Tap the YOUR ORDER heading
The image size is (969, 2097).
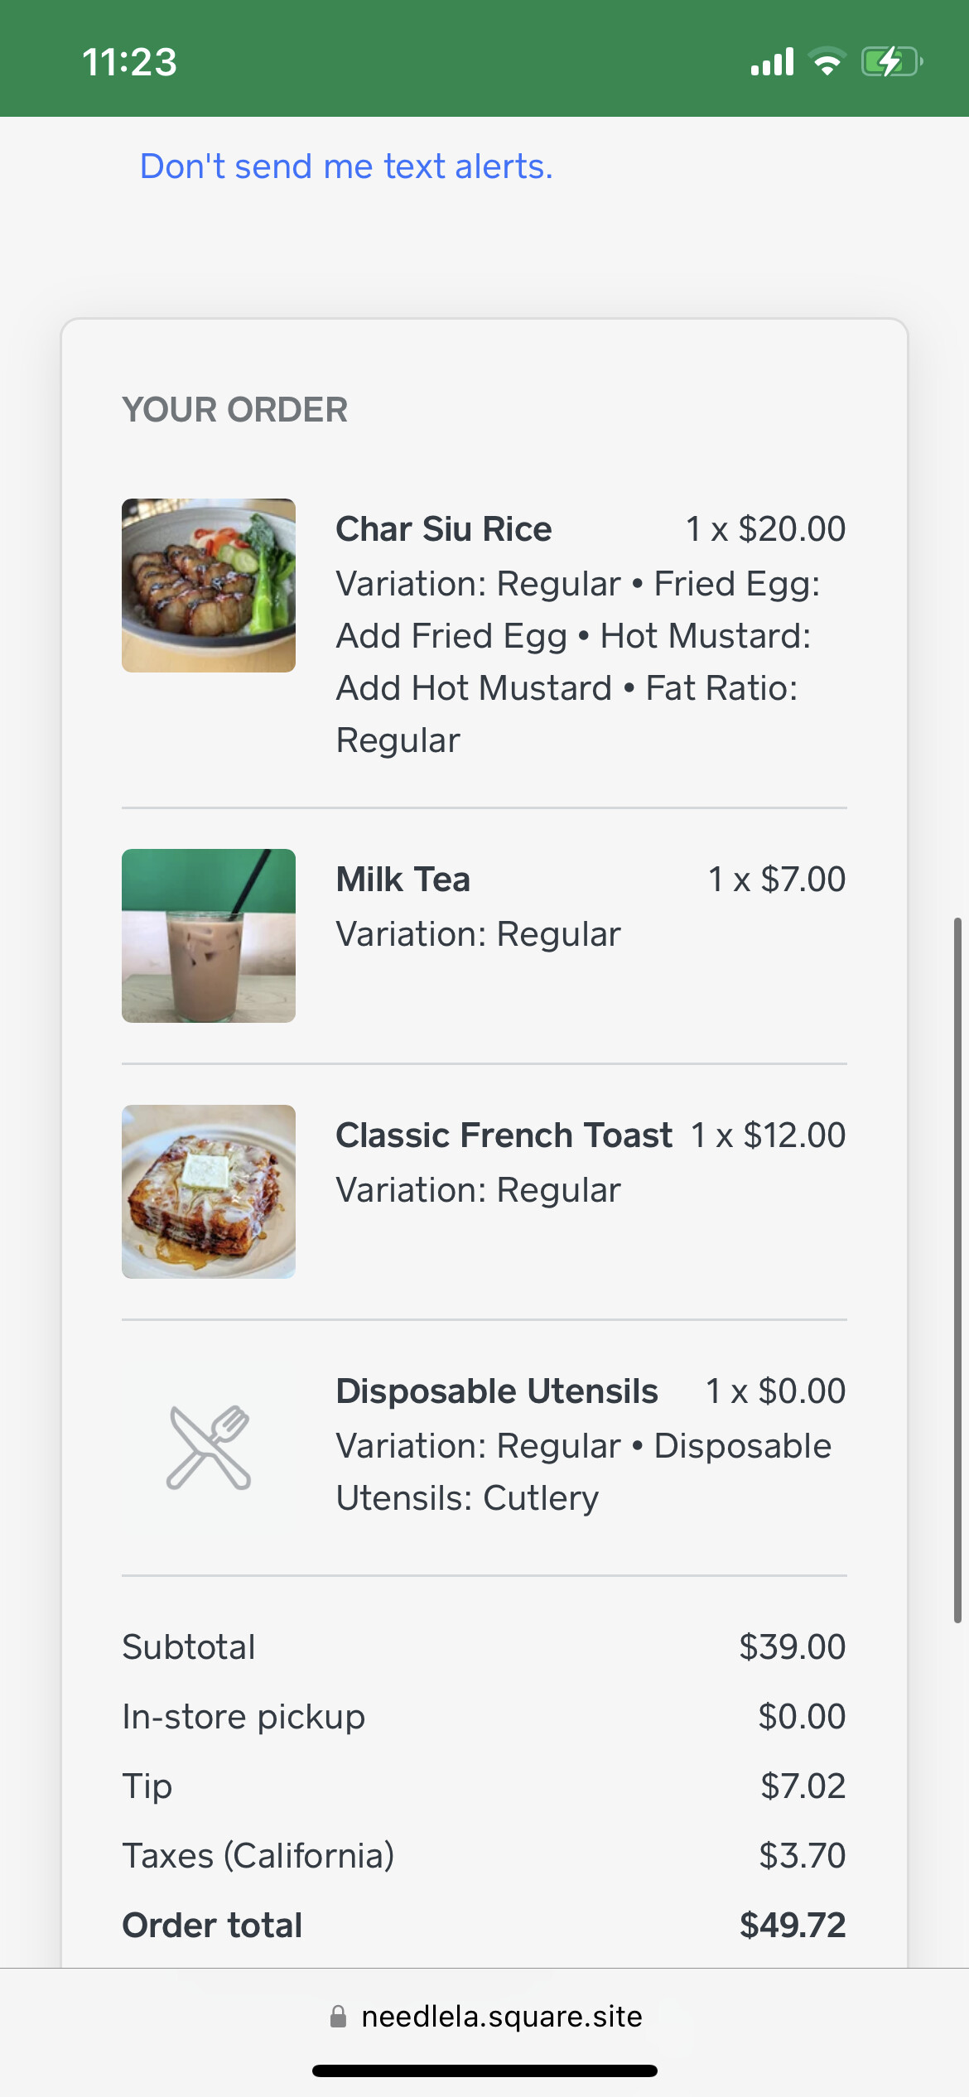pos(235,410)
